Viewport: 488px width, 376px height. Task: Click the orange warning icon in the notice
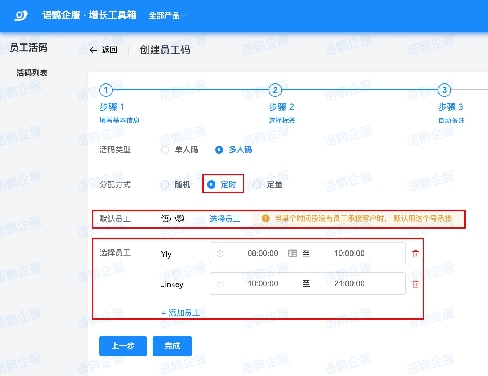pos(265,219)
